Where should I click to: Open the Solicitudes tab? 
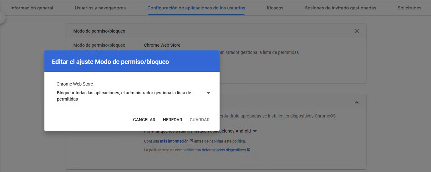(409, 8)
